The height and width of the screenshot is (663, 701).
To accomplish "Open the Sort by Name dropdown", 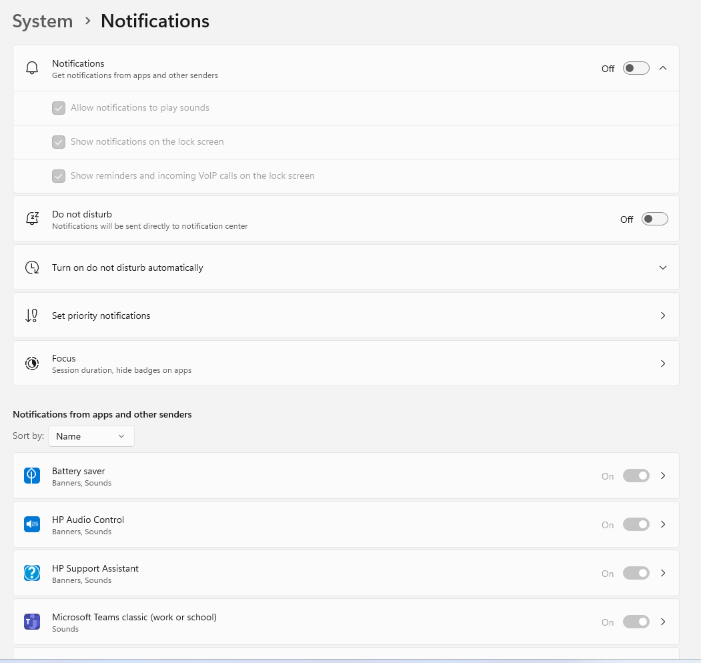I will point(91,436).
